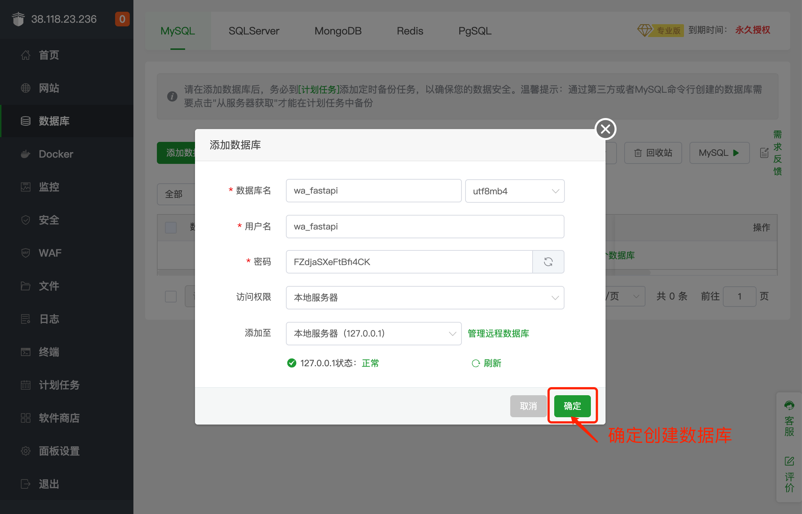
Task: Open 评价 review widget
Action: (x=789, y=474)
